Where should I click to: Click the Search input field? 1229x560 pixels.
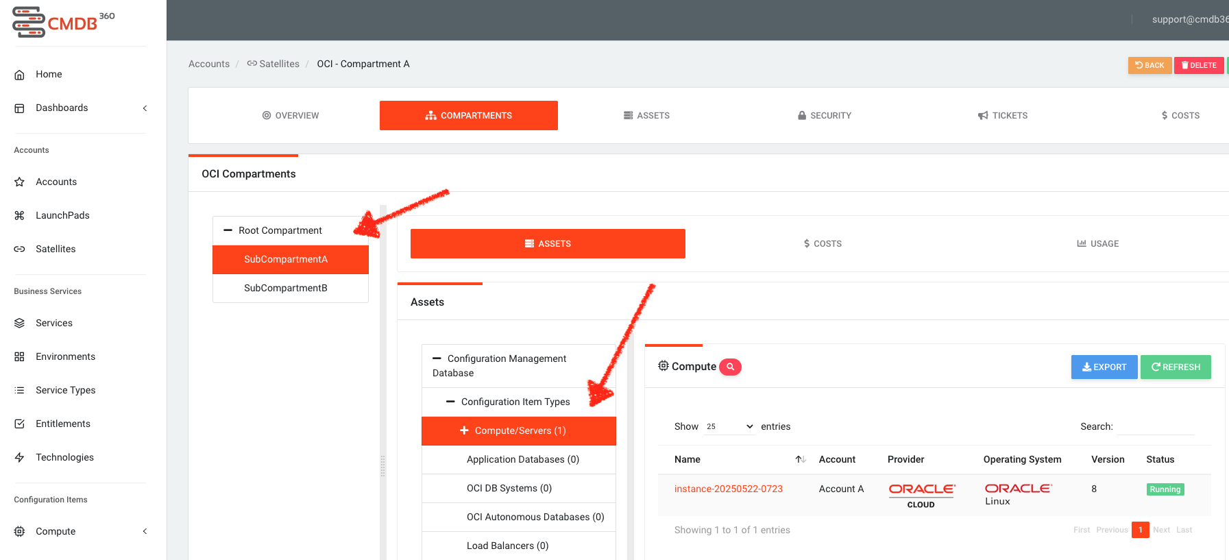1156,427
